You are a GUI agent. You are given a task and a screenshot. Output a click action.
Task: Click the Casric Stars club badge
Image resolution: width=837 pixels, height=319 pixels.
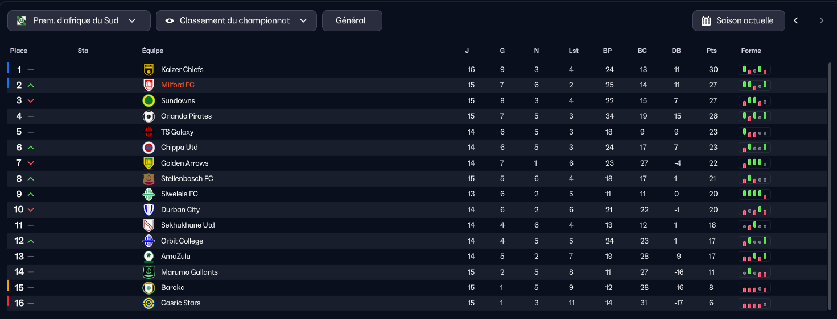click(149, 303)
